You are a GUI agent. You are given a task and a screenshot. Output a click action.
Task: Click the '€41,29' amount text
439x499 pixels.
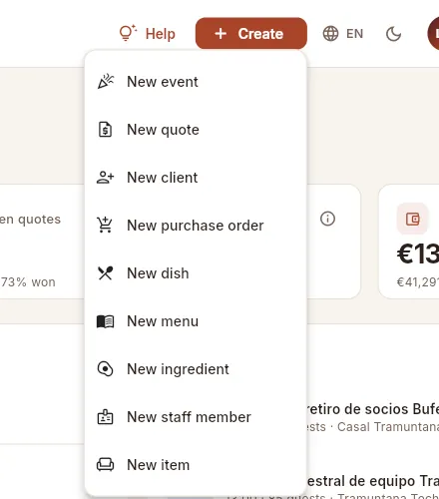pos(418,282)
